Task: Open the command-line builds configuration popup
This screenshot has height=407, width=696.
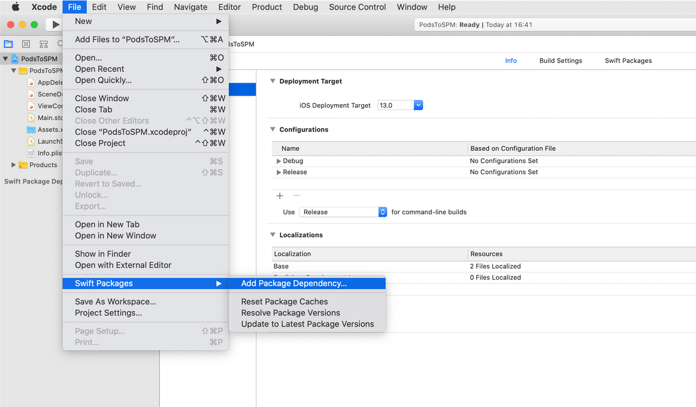Action: pos(343,212)
